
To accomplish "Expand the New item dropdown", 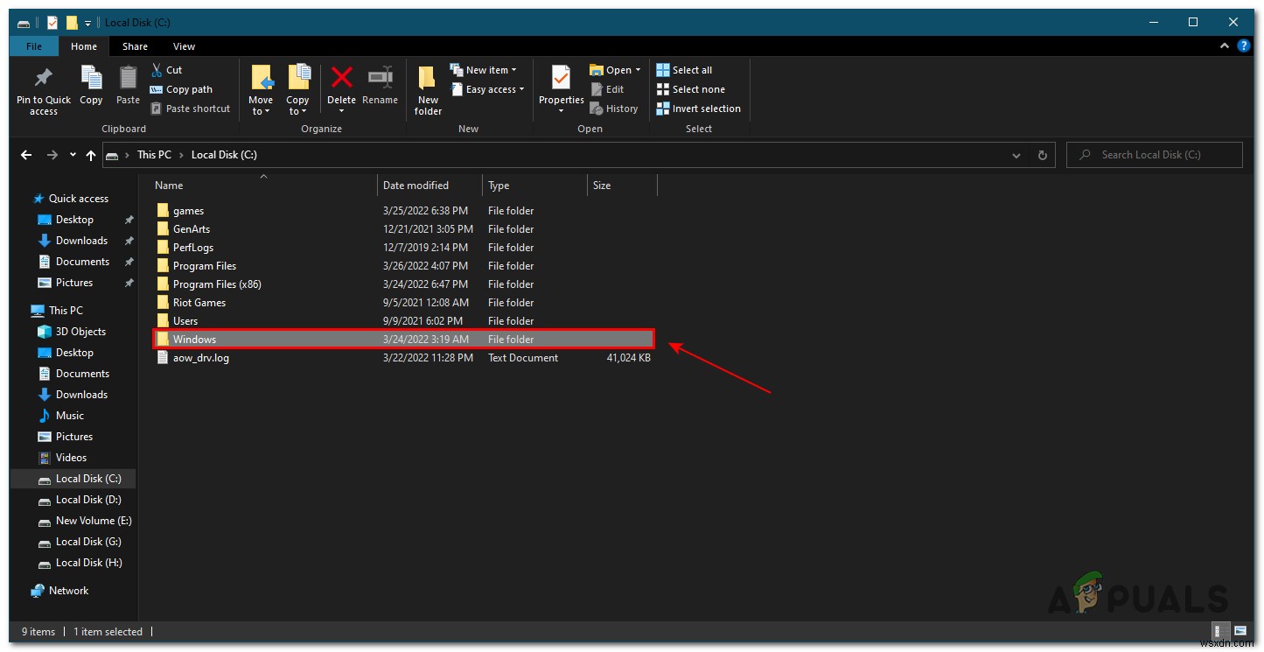I will [x=485, y=69].
